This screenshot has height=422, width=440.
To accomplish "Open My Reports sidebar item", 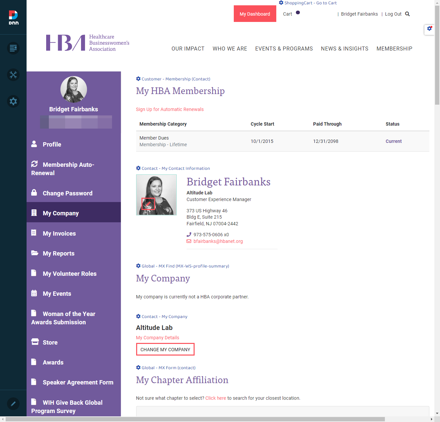I will click(x=74, y=253).
